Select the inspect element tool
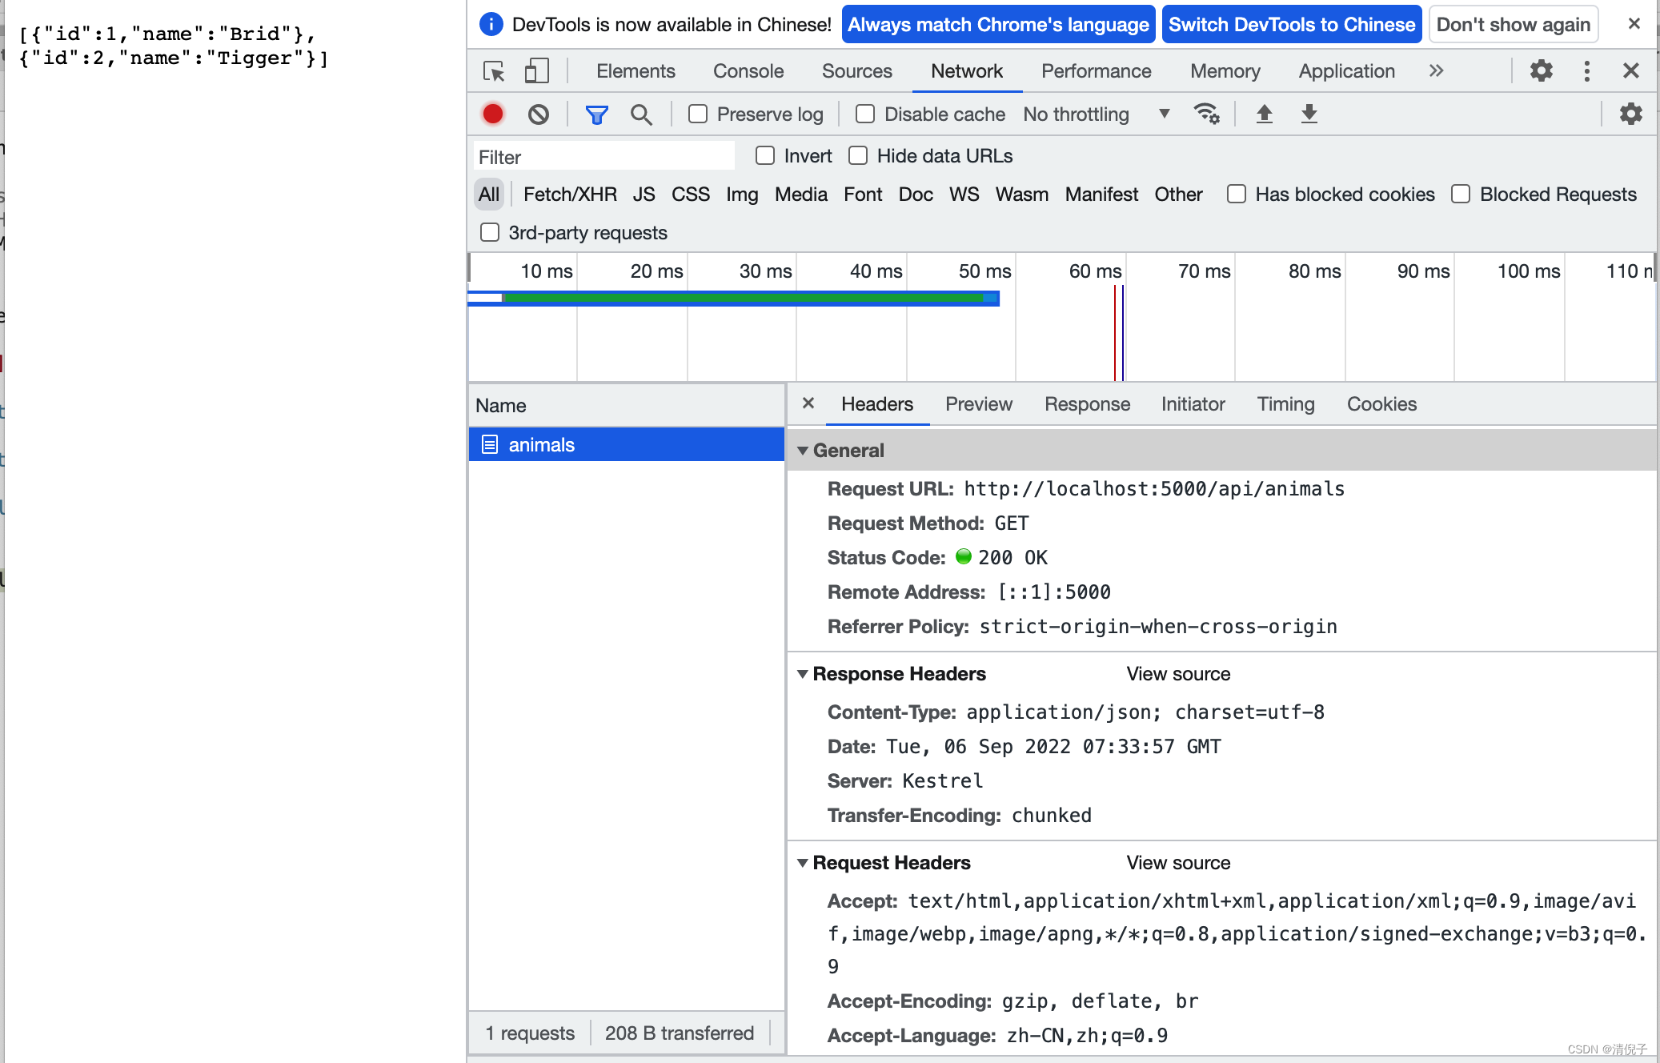 pyautogui.click(x=494, y=70)
